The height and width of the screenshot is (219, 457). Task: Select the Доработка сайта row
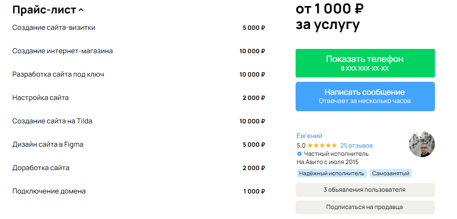139,168
